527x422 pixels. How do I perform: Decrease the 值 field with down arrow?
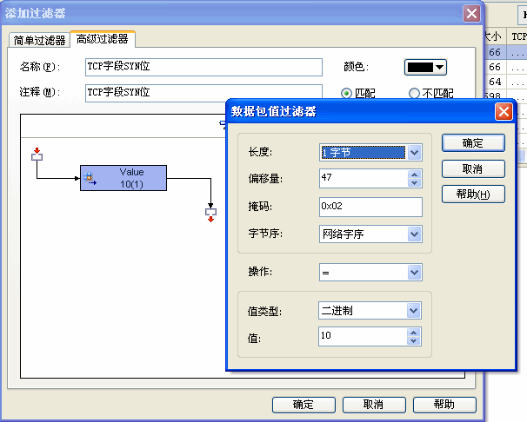coord(413,341)
